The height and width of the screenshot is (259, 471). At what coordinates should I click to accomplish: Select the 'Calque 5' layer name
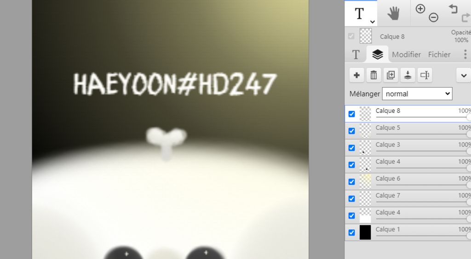(x=388, y=127)
